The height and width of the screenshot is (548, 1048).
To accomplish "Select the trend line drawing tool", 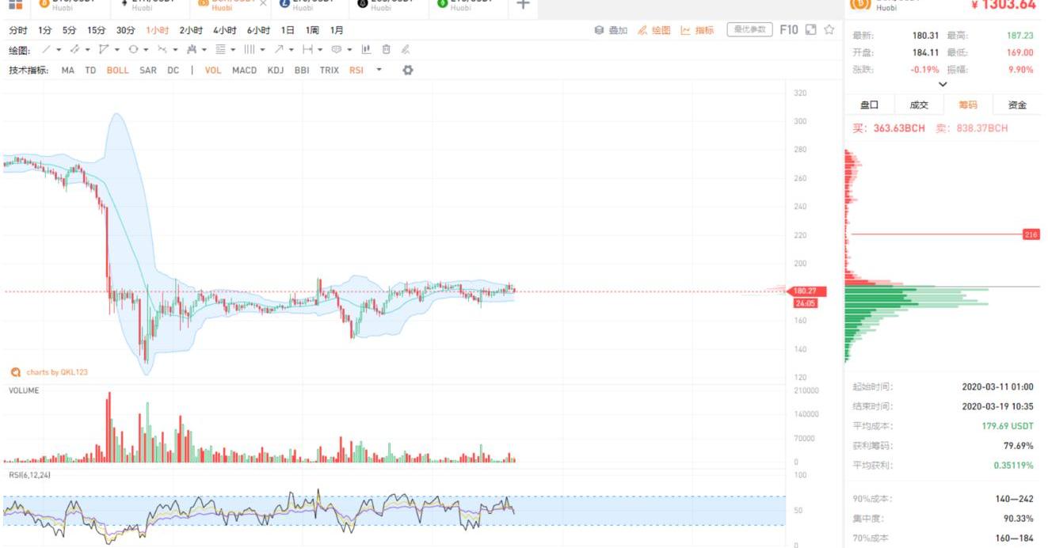I will [46, 49].
